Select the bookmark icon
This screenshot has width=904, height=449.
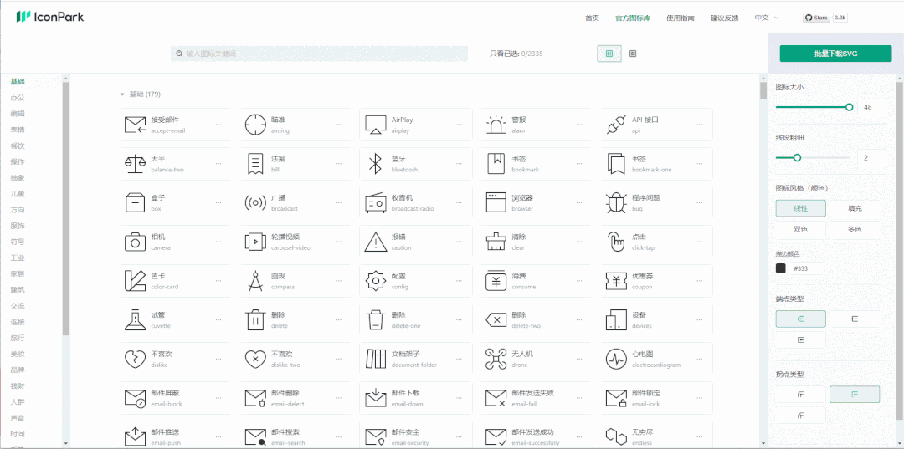pyautogui.click(x=496, y=164)
